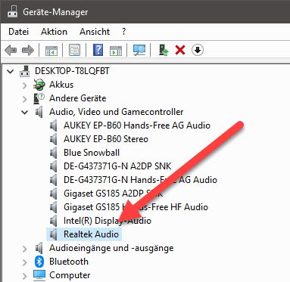Click the Andere Geräte unknown device icon
The image size is (290, 282).
tap(39, 98)
